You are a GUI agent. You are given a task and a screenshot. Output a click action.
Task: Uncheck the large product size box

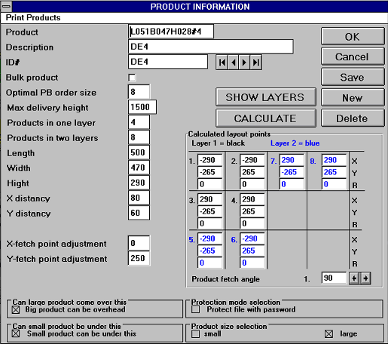pyautogui.click(x=328, y=334)
